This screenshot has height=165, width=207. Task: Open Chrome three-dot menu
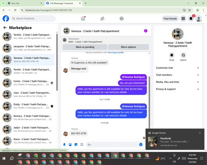pyautogui.click(x=203, y=10)
